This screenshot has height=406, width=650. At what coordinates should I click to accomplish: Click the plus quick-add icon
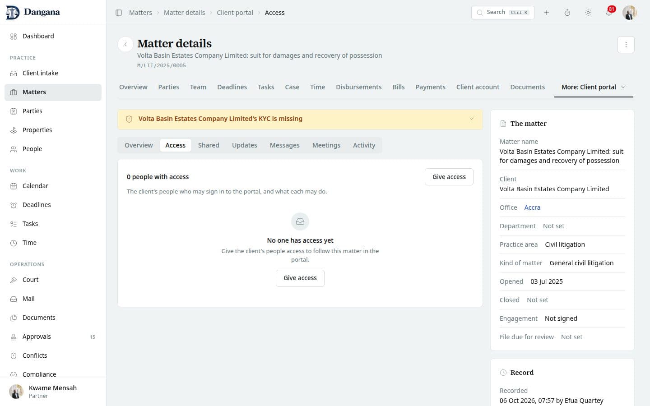pyautogui.click(x=546, y=13)
